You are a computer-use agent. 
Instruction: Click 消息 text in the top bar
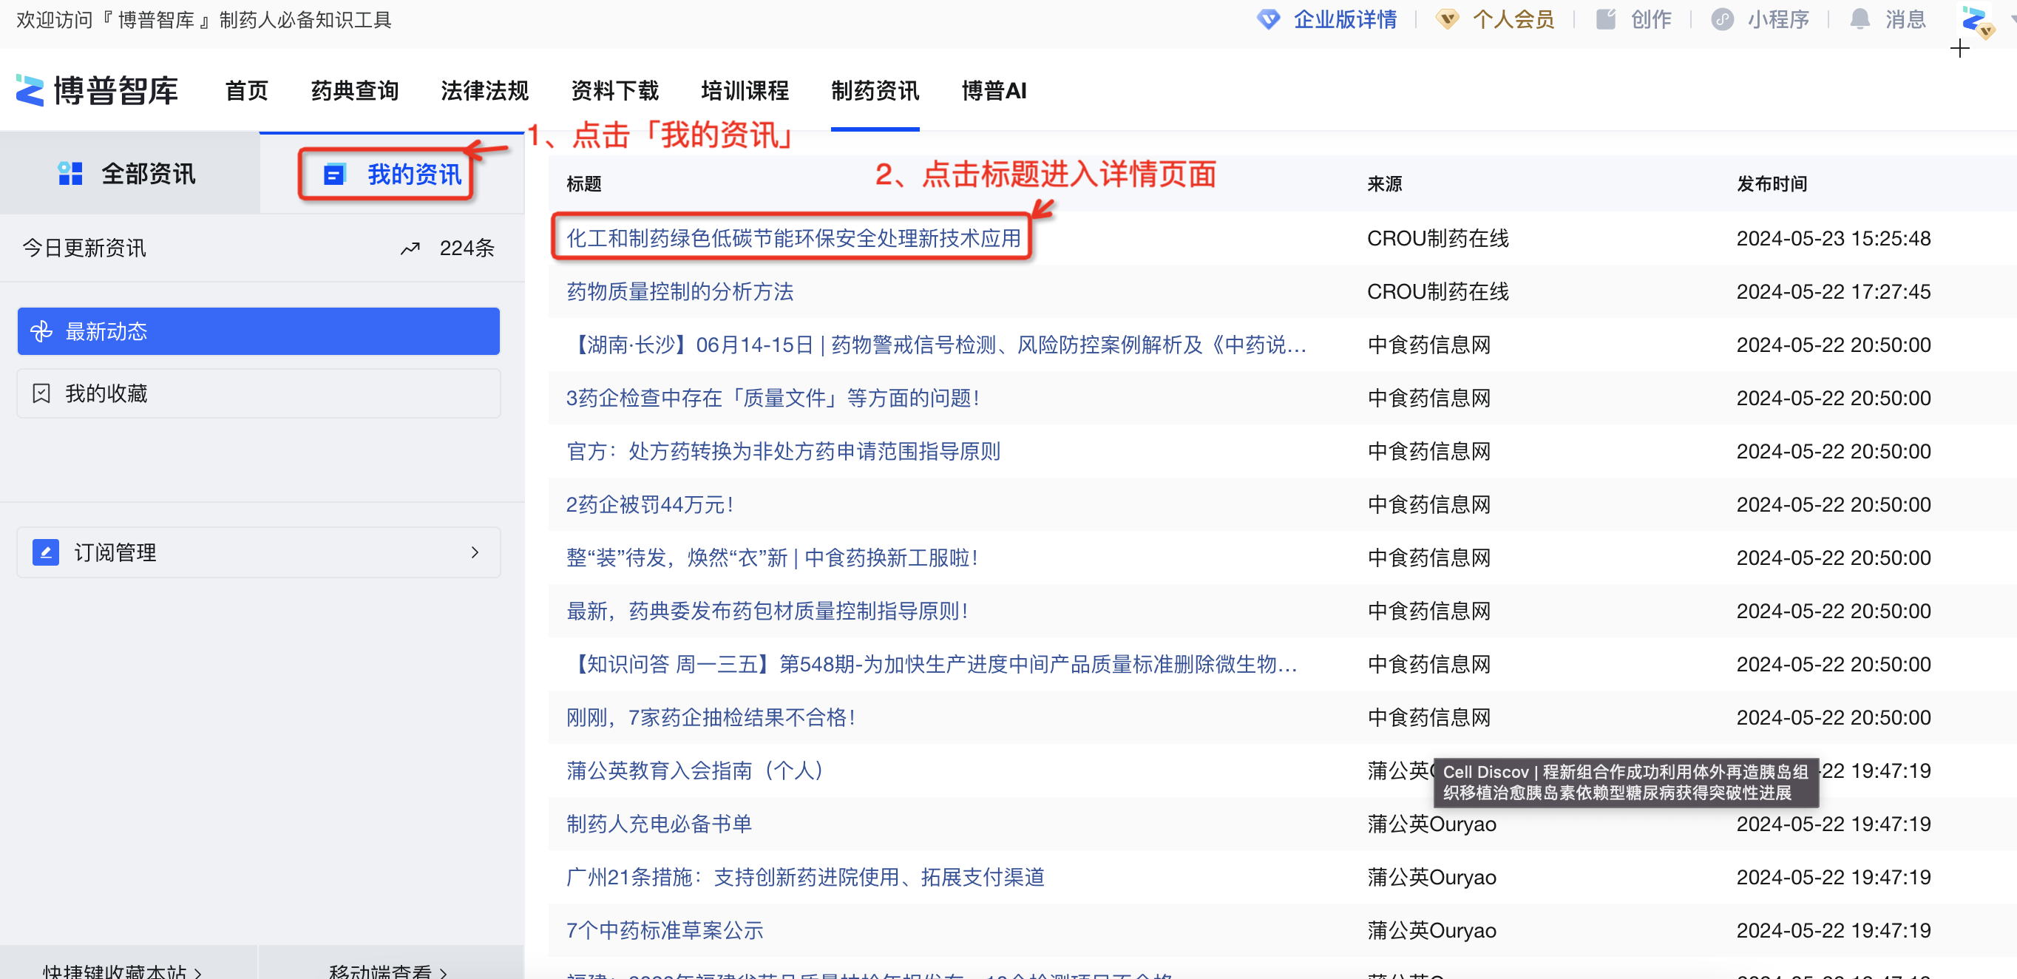point(1906,19)
